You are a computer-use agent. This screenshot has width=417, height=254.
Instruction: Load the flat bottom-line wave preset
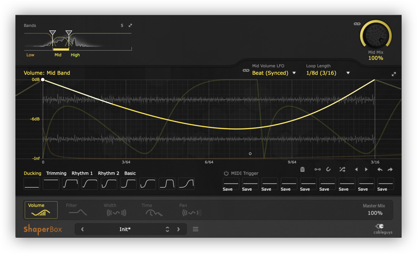(x=32, y=184)
